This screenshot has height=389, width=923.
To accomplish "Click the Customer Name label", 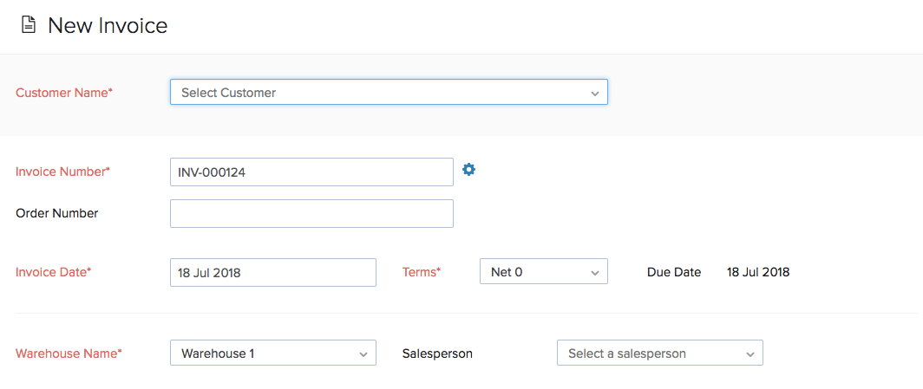I will (x=64, y=93).
